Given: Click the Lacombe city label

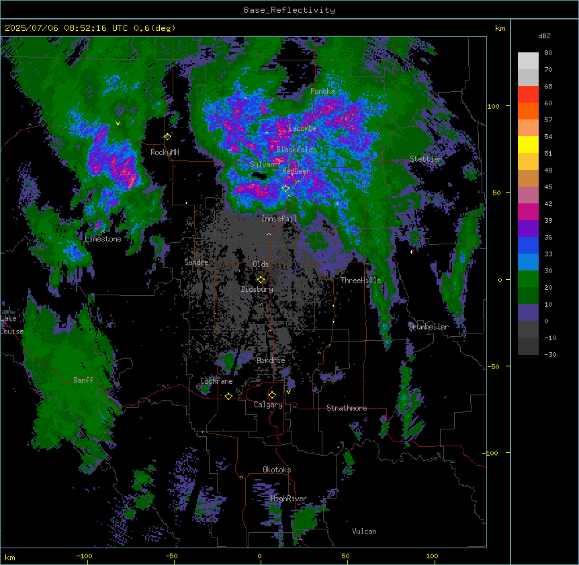Looking at the screenshot, I should point(302,128).
